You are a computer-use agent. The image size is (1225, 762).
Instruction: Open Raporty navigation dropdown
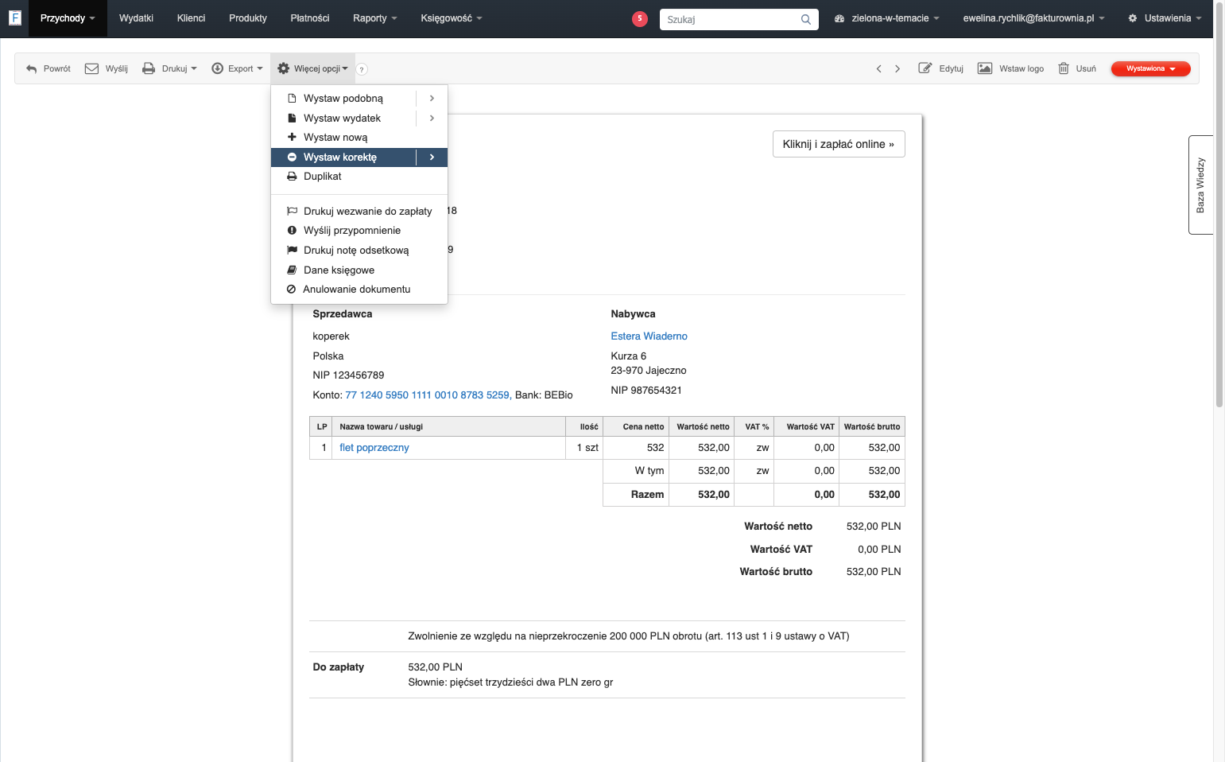[x=374, y=18]
